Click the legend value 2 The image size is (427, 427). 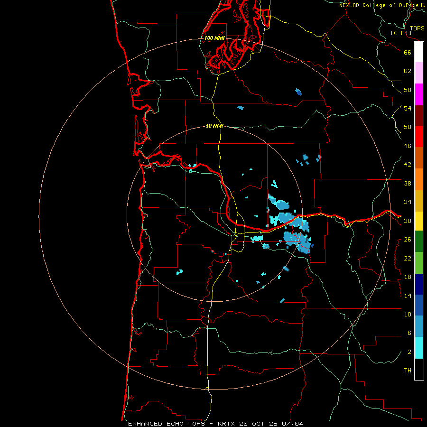[x=409, y=352]
